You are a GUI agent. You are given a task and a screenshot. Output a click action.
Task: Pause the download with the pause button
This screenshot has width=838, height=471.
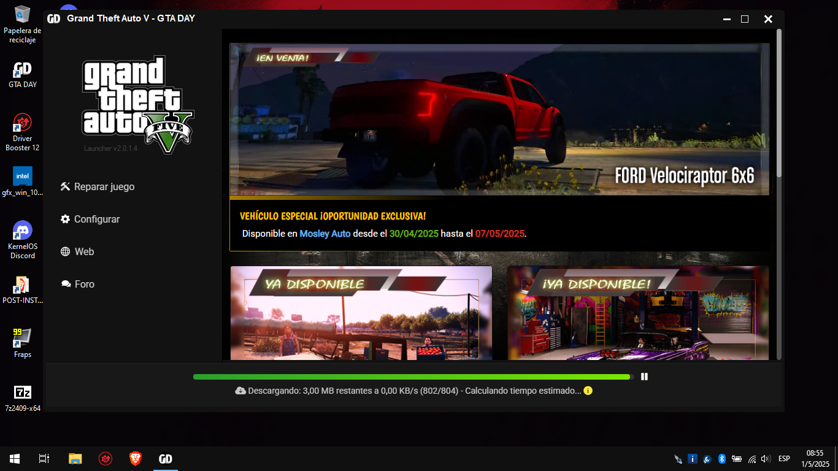644,377
